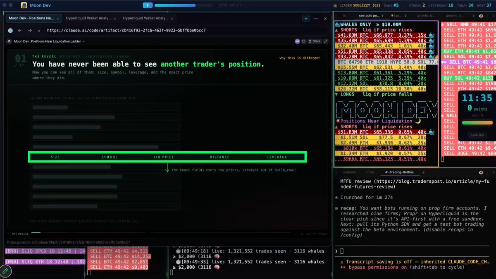Click the level 9 badge in top bar
Image resolution: width=496 pixels, height=279 pixels.
click(147, 5)
